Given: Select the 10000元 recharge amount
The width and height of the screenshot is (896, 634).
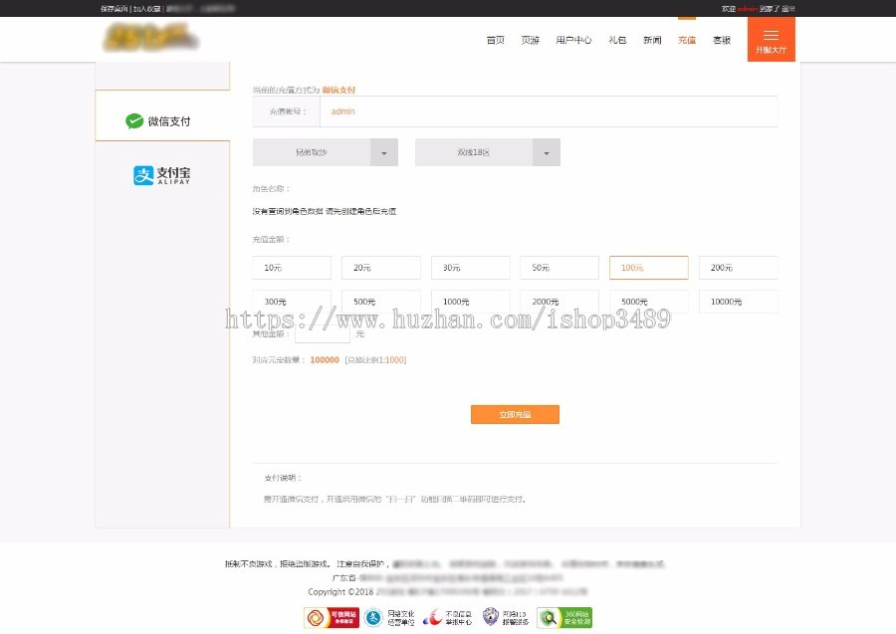Looking at the screenshot, I should (x=738, y=301).
